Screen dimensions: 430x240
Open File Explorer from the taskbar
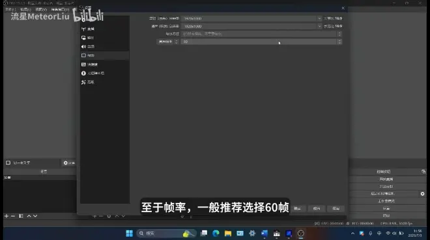tap(228, 233)
